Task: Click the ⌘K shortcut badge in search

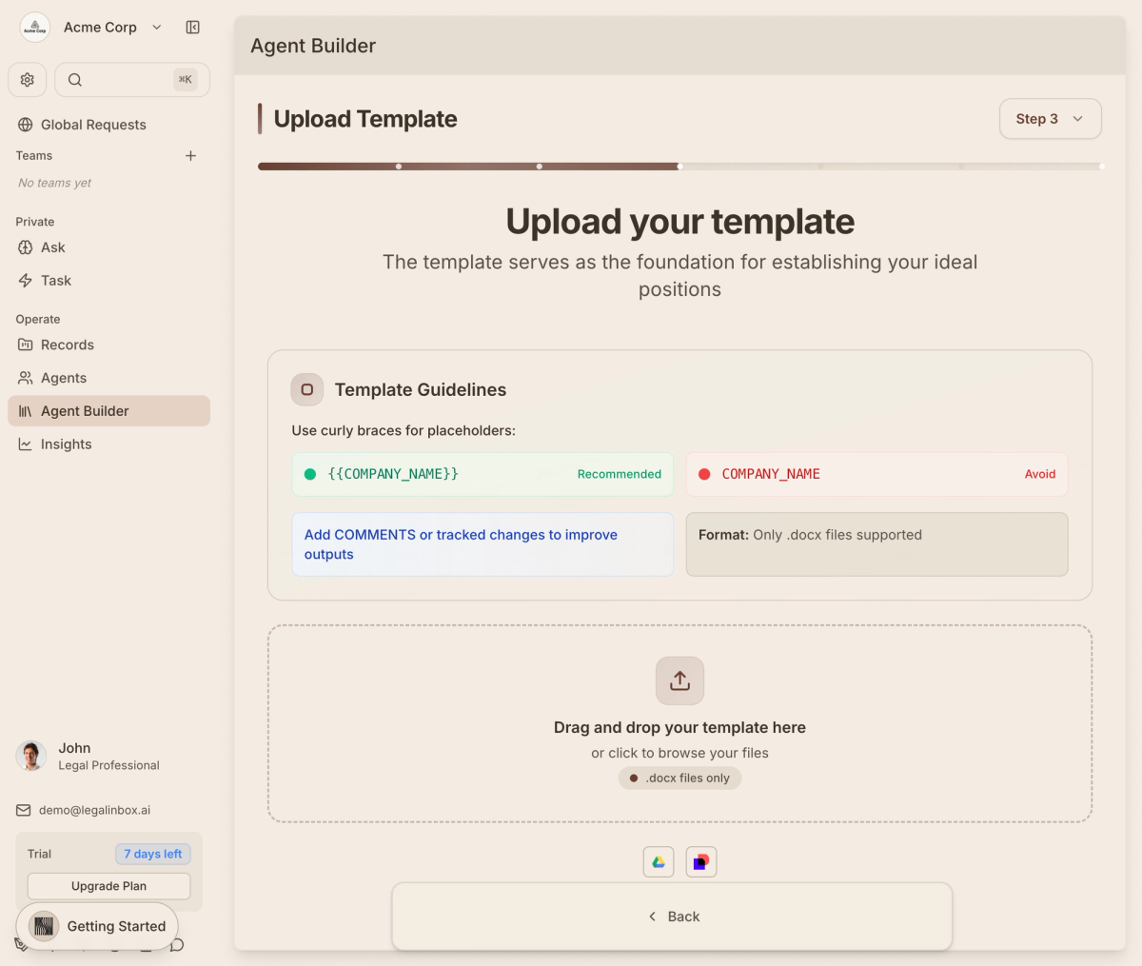Action: (186, 80)
